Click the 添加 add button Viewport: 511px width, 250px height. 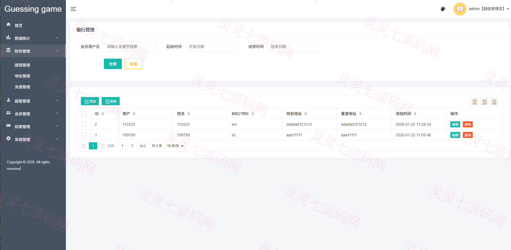coord(90,101)
